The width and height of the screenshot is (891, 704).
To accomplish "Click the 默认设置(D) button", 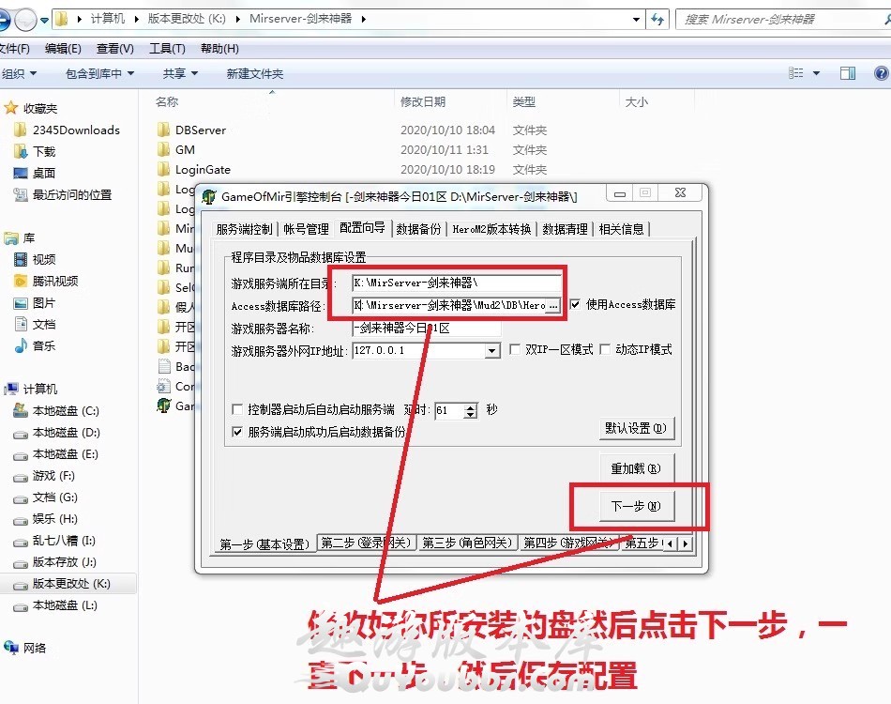I will coord(636,428).
